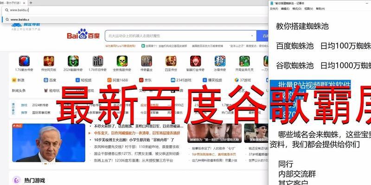Open headline 别再上当了！12306官方澄清
Viewport: 371px width, 185px height.
[x=134, y=160]
